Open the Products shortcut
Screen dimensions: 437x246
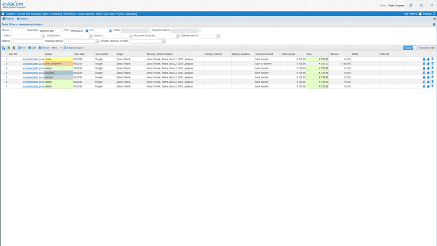pyautogui.click(x=8, y=18)
